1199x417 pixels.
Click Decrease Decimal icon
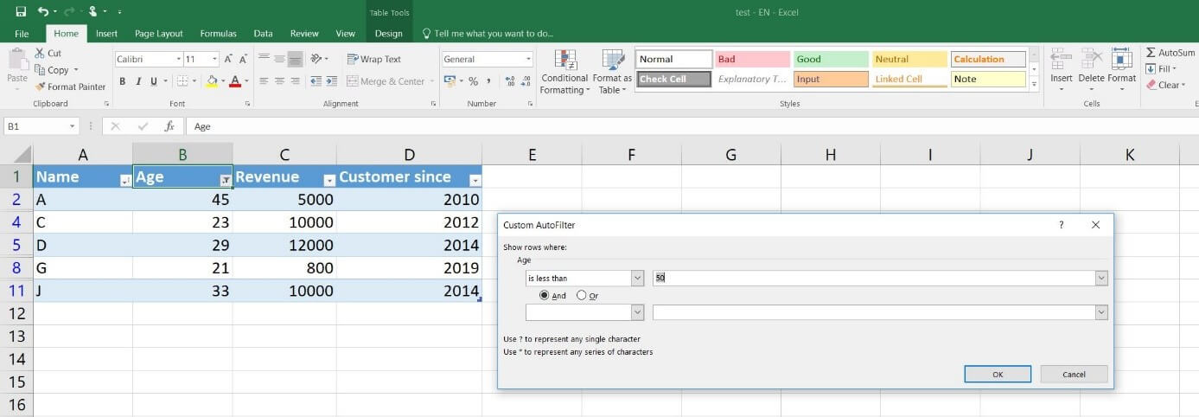pyautogui.click(x=526, y=81)
